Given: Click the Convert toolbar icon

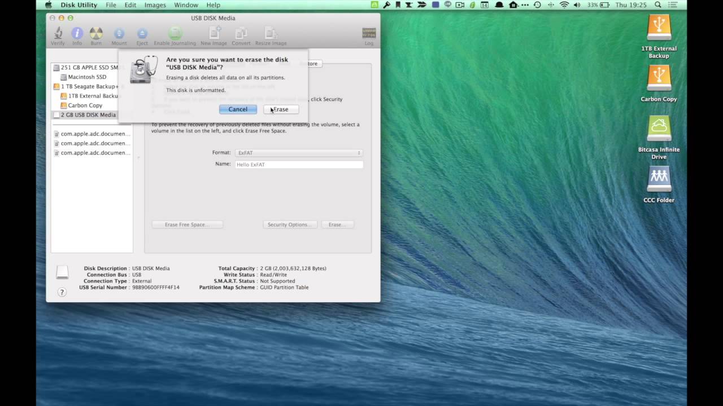Looking at the screenshot, I should tap(241, 33).
